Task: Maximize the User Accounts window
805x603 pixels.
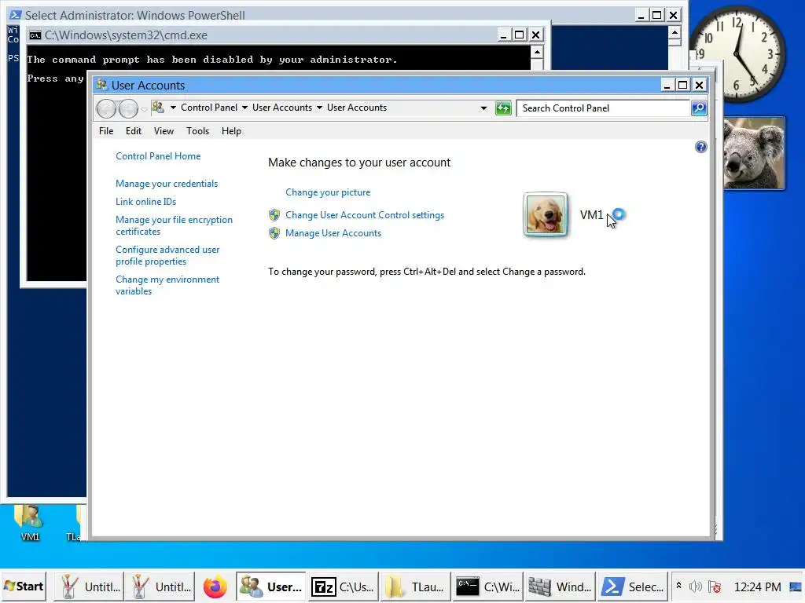Action: pyautogui.click(x=683, y=85)
